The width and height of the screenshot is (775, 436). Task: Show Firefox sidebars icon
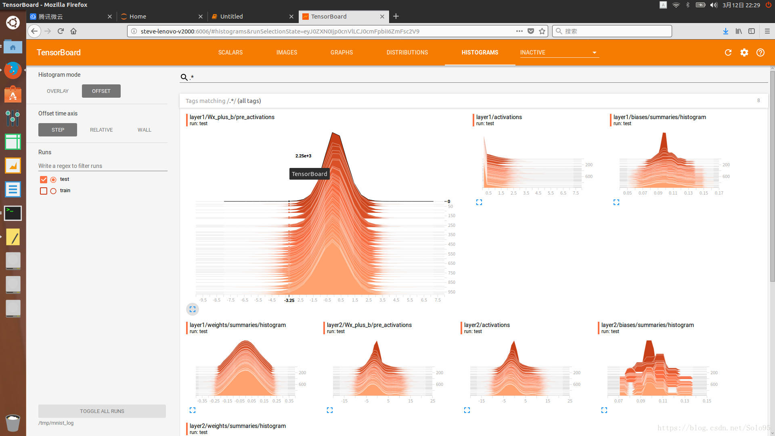coord(752,31)
